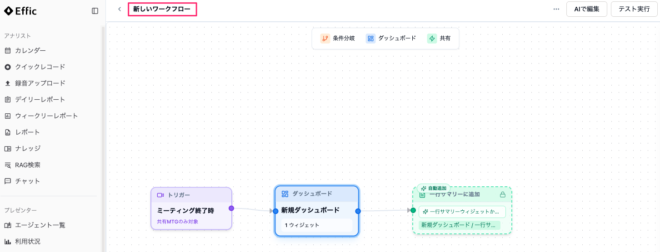Collapse the sidebar panel toggle icon
660x252 pixels.
point(95,11)
